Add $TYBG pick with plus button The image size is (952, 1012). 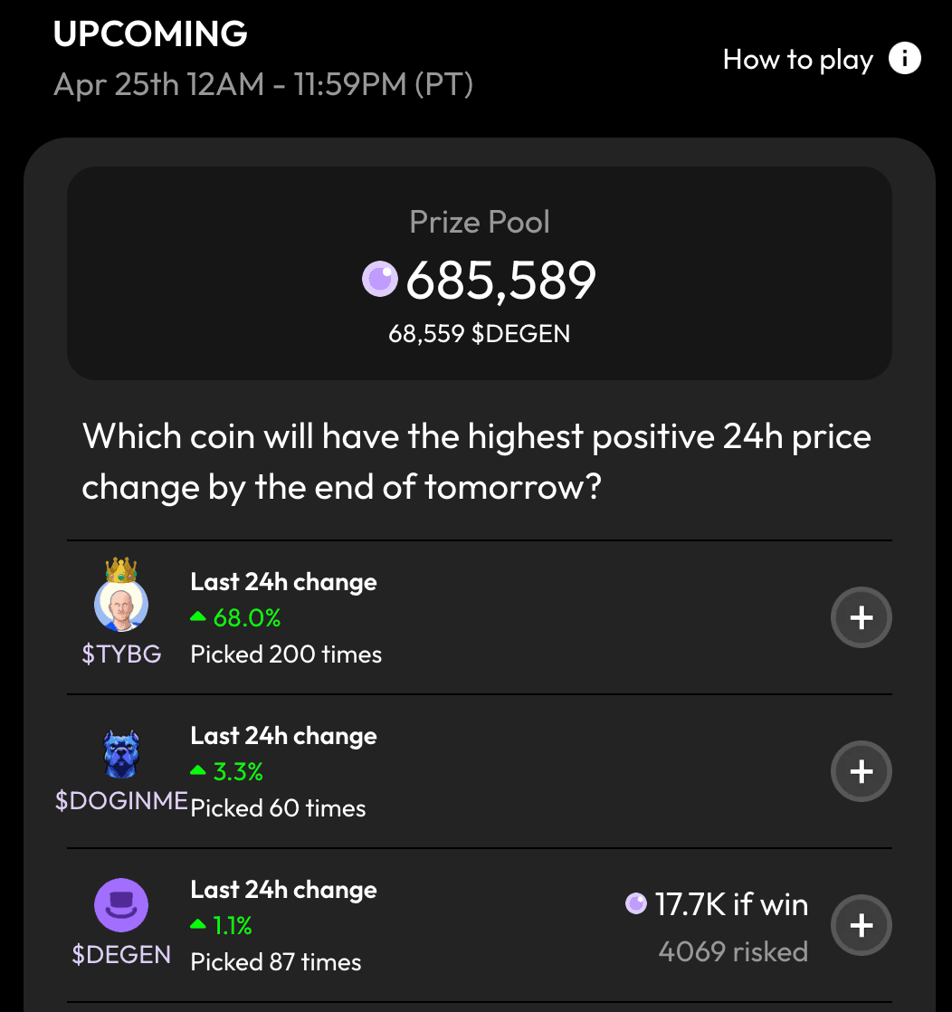point(862,618)
